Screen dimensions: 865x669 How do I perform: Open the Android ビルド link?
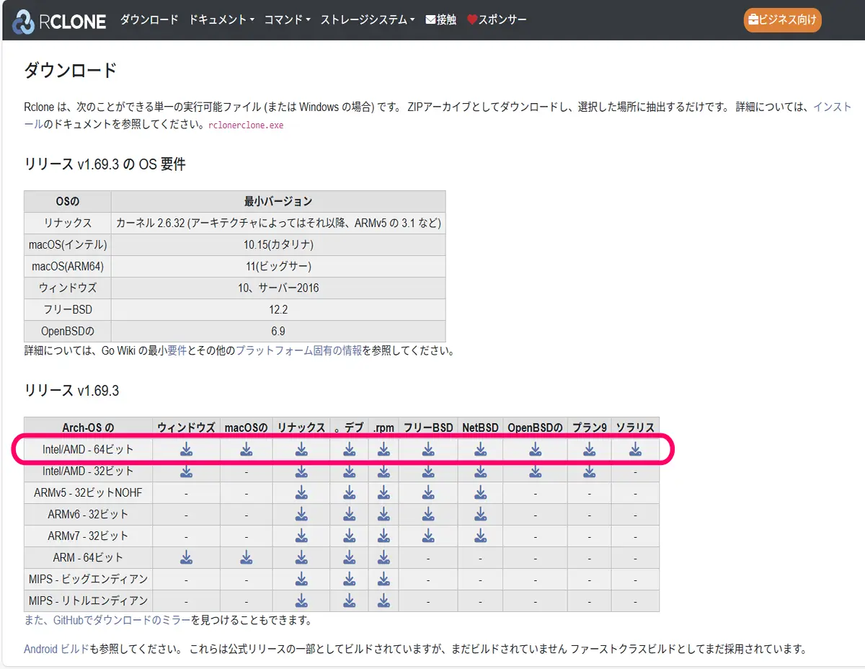(56, 649)
